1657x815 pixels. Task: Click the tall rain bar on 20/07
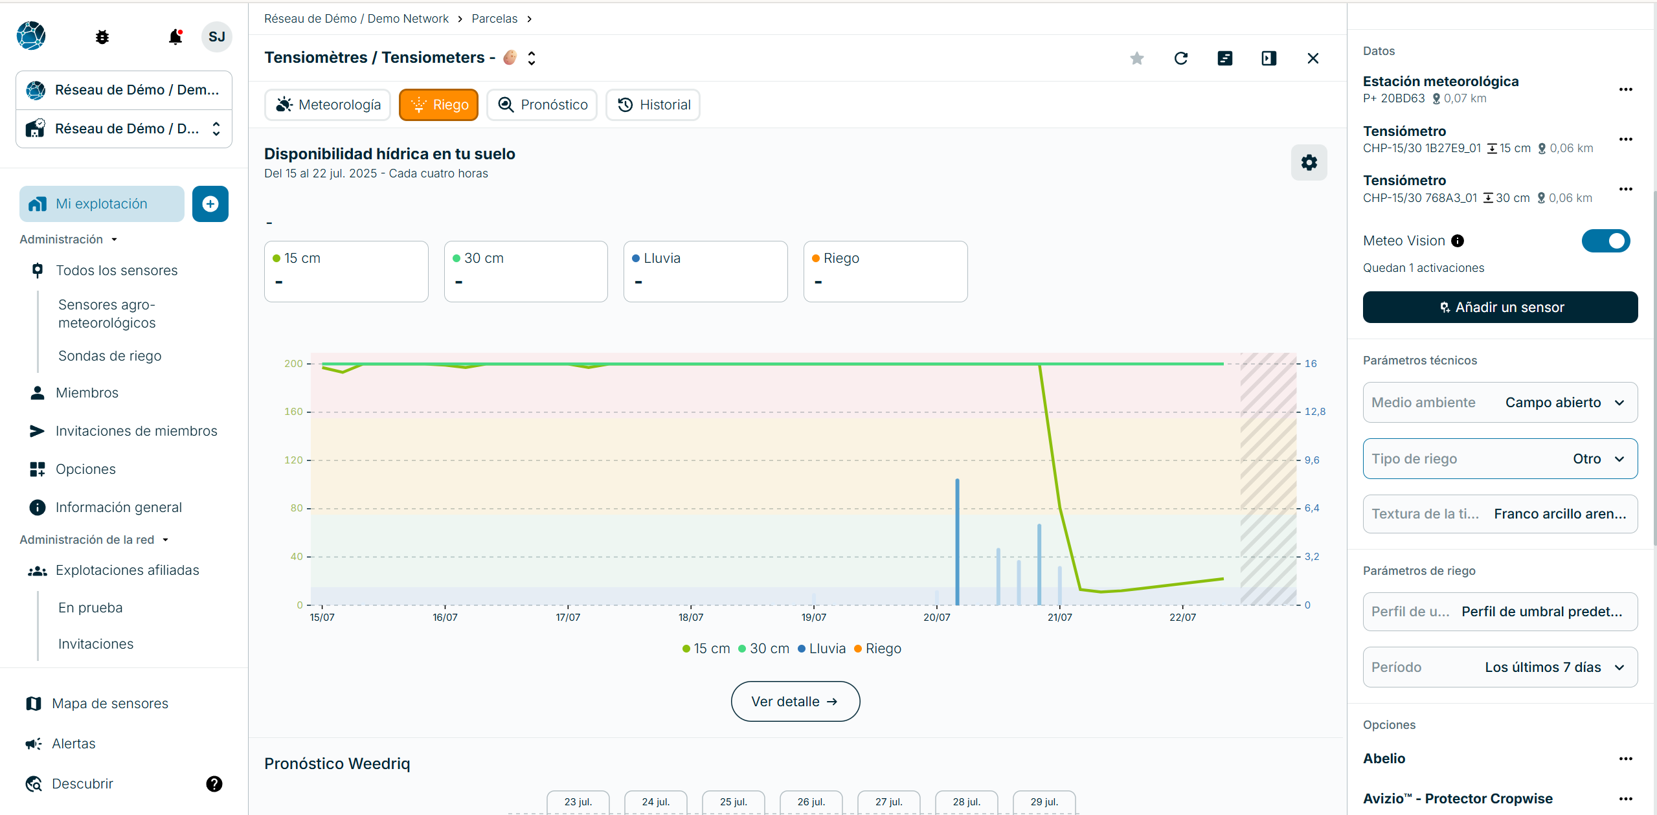point(957,542)
